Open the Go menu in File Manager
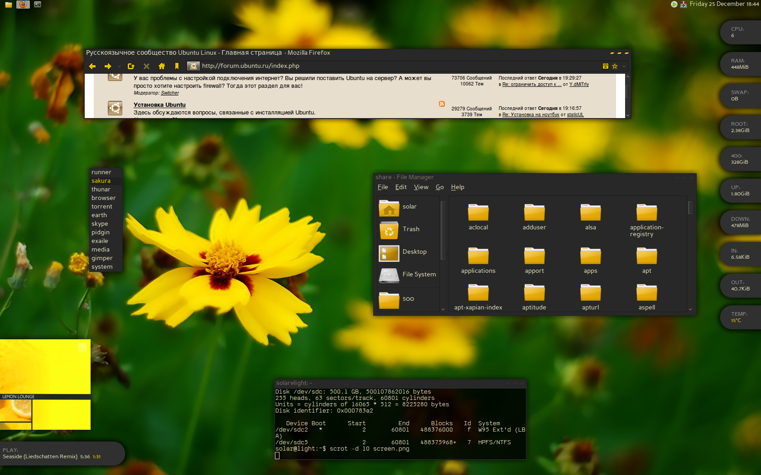The width and height of the screenshot is (761, 475). coord(439,187)
